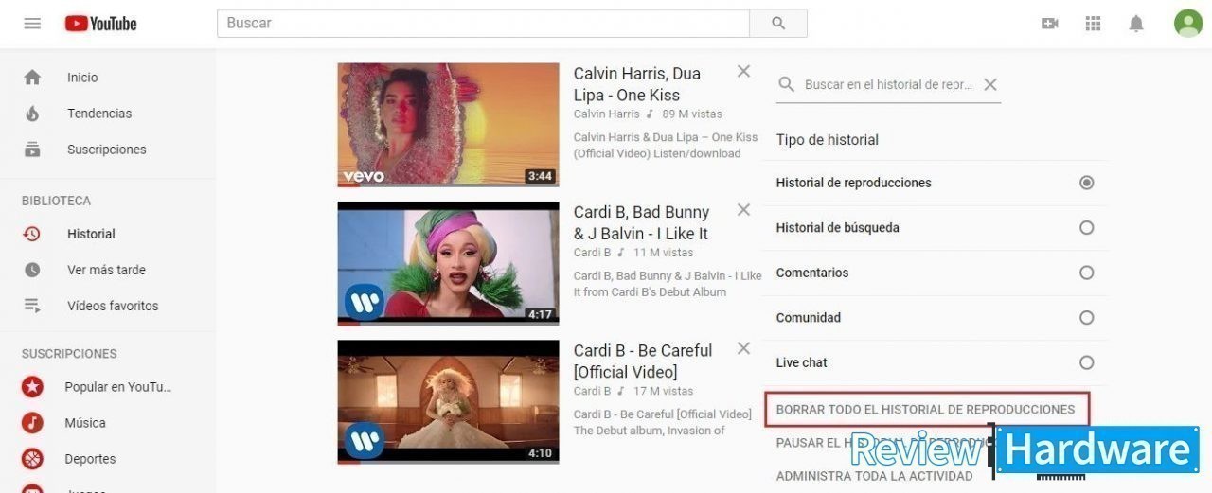Select Historial de búsqueda radio option
This screenshot has width=1212, height=493.
(x=1086, y=227)
